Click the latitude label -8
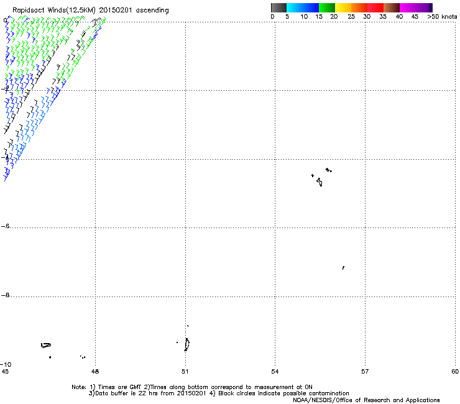This screenshot has width=460, height=404. coord(6,295)
